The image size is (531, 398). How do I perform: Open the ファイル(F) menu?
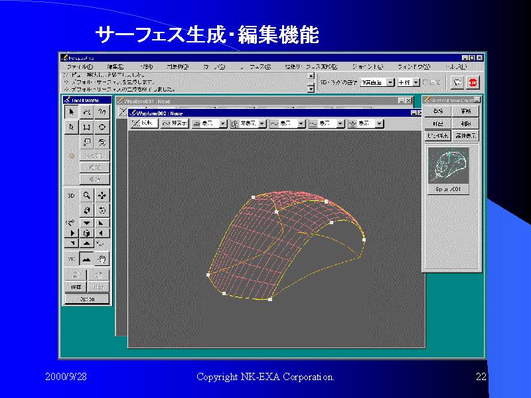point(80,67)
